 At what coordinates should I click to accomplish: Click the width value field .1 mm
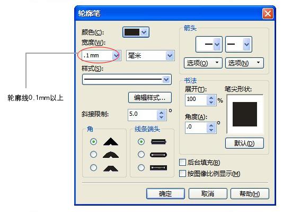point(97,56)
